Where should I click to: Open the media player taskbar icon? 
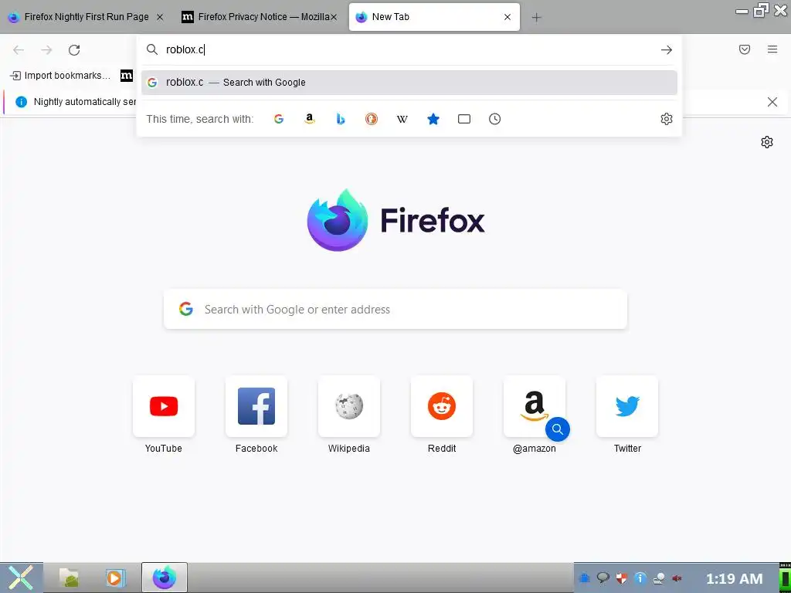click(116, 578)
